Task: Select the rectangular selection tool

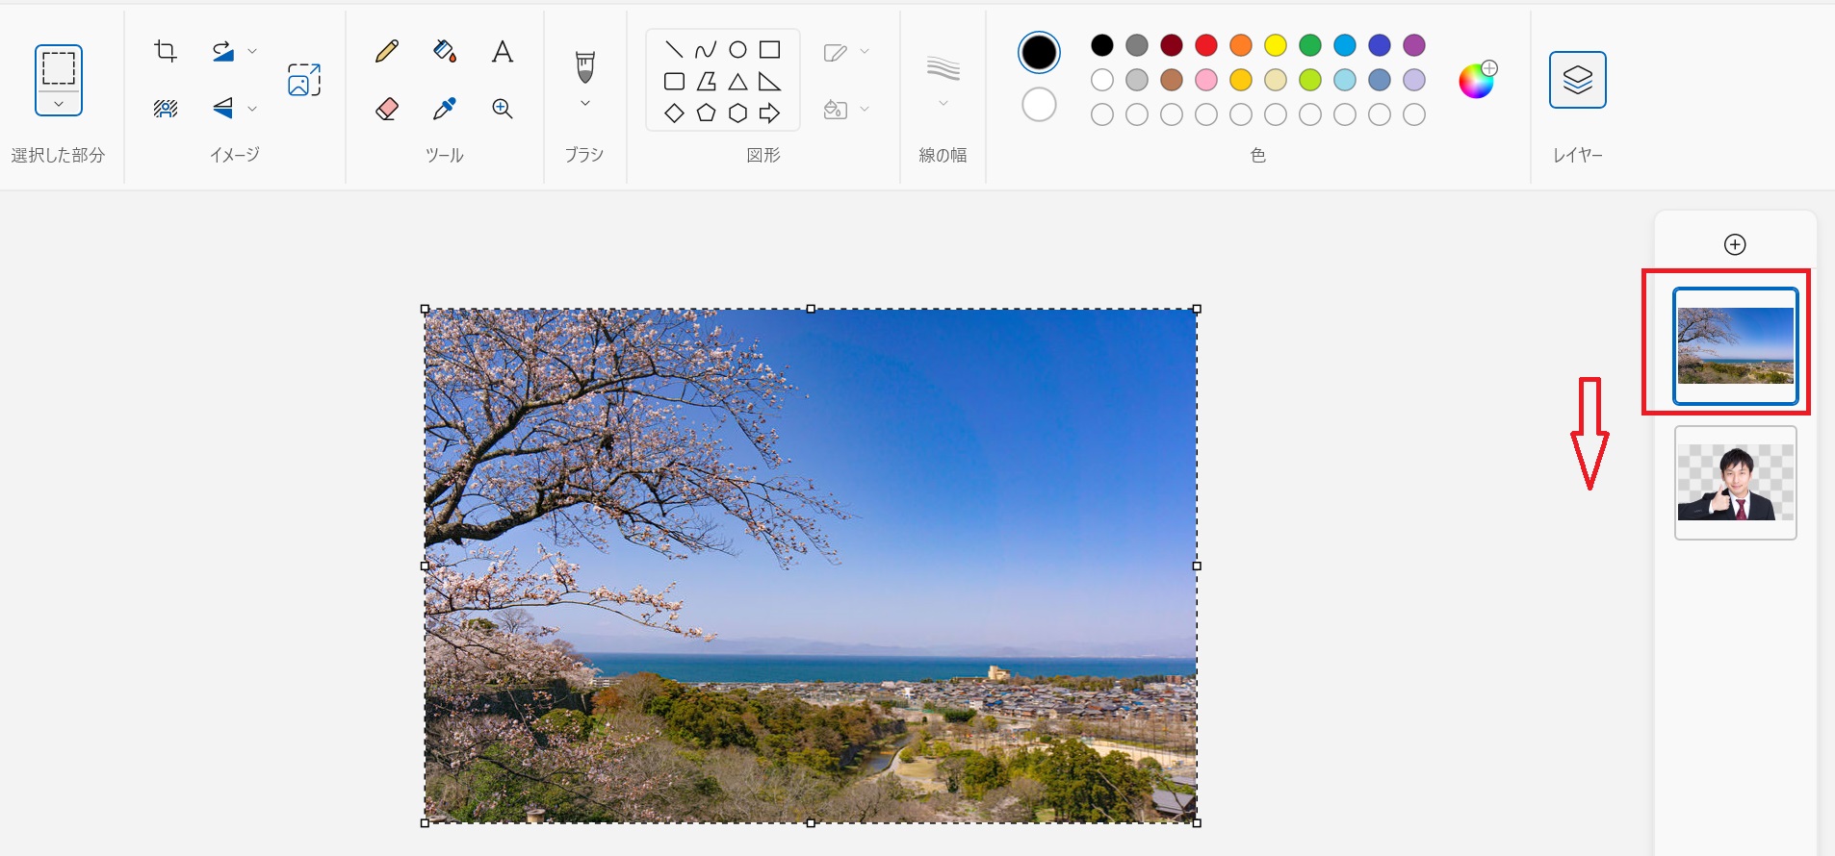Action: pos(59,68)
